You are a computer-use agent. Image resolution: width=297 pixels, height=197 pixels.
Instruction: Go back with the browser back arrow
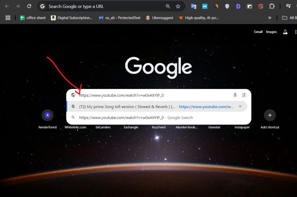pos(7,6)
